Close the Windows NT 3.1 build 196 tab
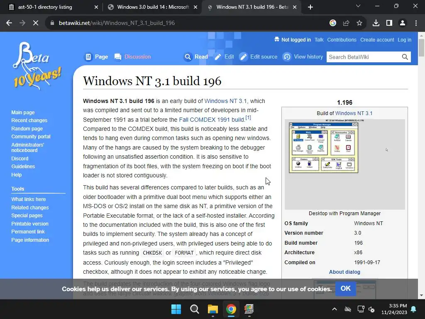425x319 pixels. (295, 7)
